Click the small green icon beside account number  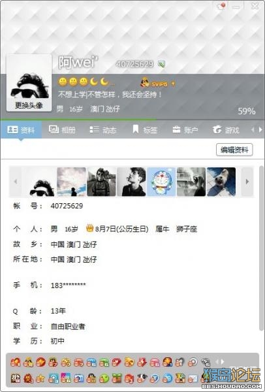tap(162, 65)
